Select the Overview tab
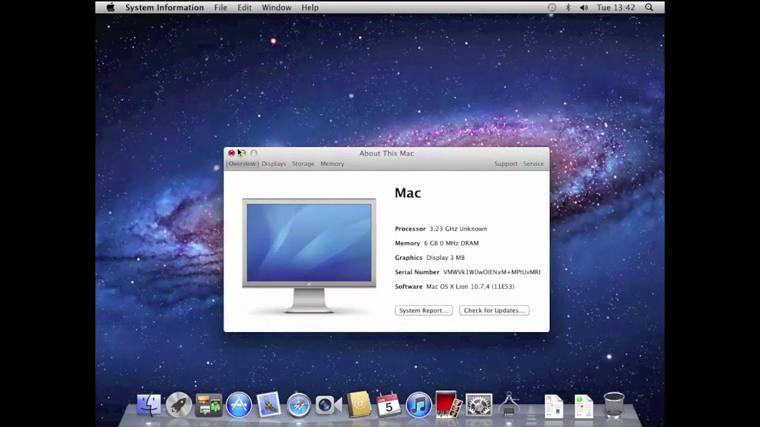The image size is (760, 427). click(242, 164)
